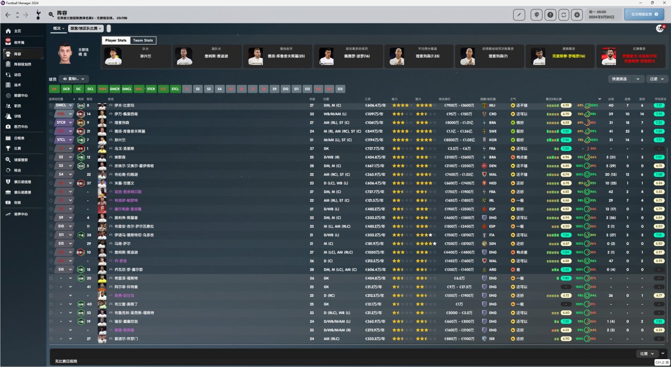Screen dimensions: 671x367
Task: Click the 社交网络反馈 continue button
Action: 644,15
